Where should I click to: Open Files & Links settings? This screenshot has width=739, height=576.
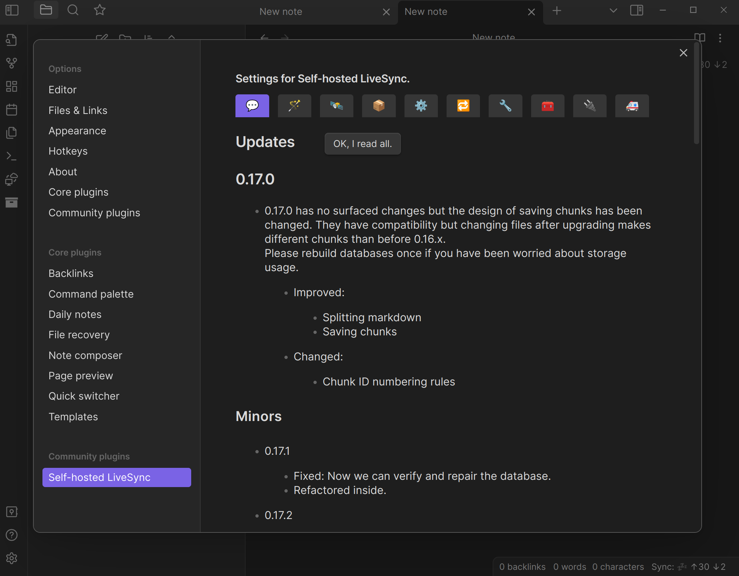coord(116,110)
